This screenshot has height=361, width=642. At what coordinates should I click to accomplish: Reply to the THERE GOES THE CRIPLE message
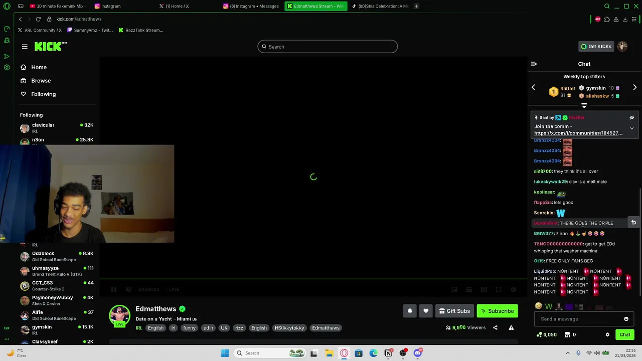[x=633, y=223]
